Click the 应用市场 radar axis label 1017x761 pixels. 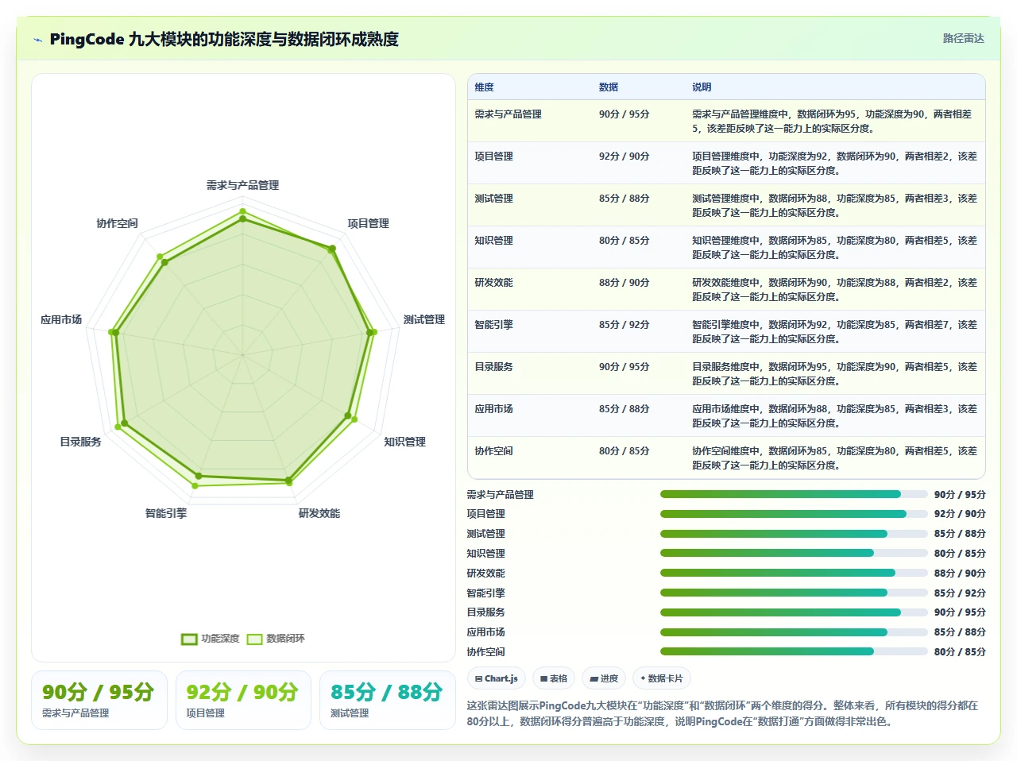tap(61, 319)
